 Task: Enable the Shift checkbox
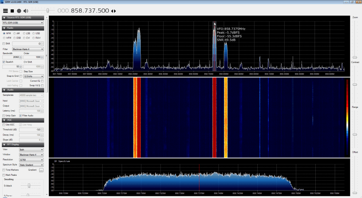4,43
